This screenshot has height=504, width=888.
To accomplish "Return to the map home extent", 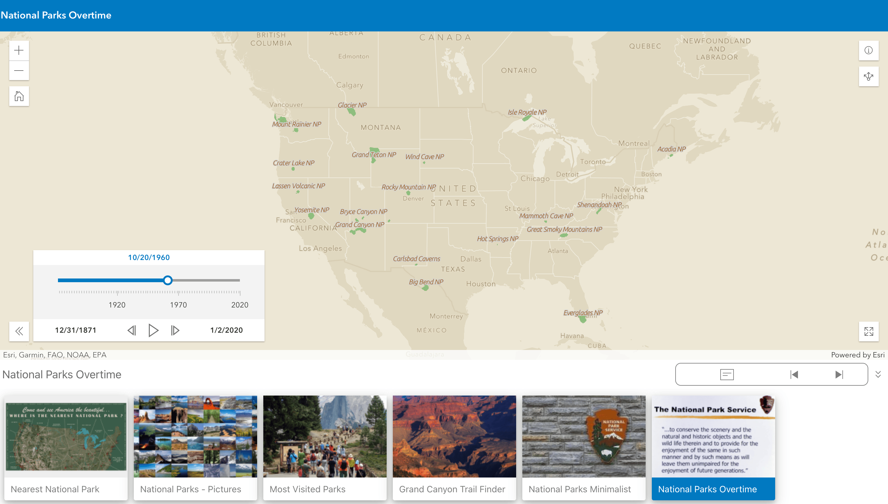I will point(19,96).
